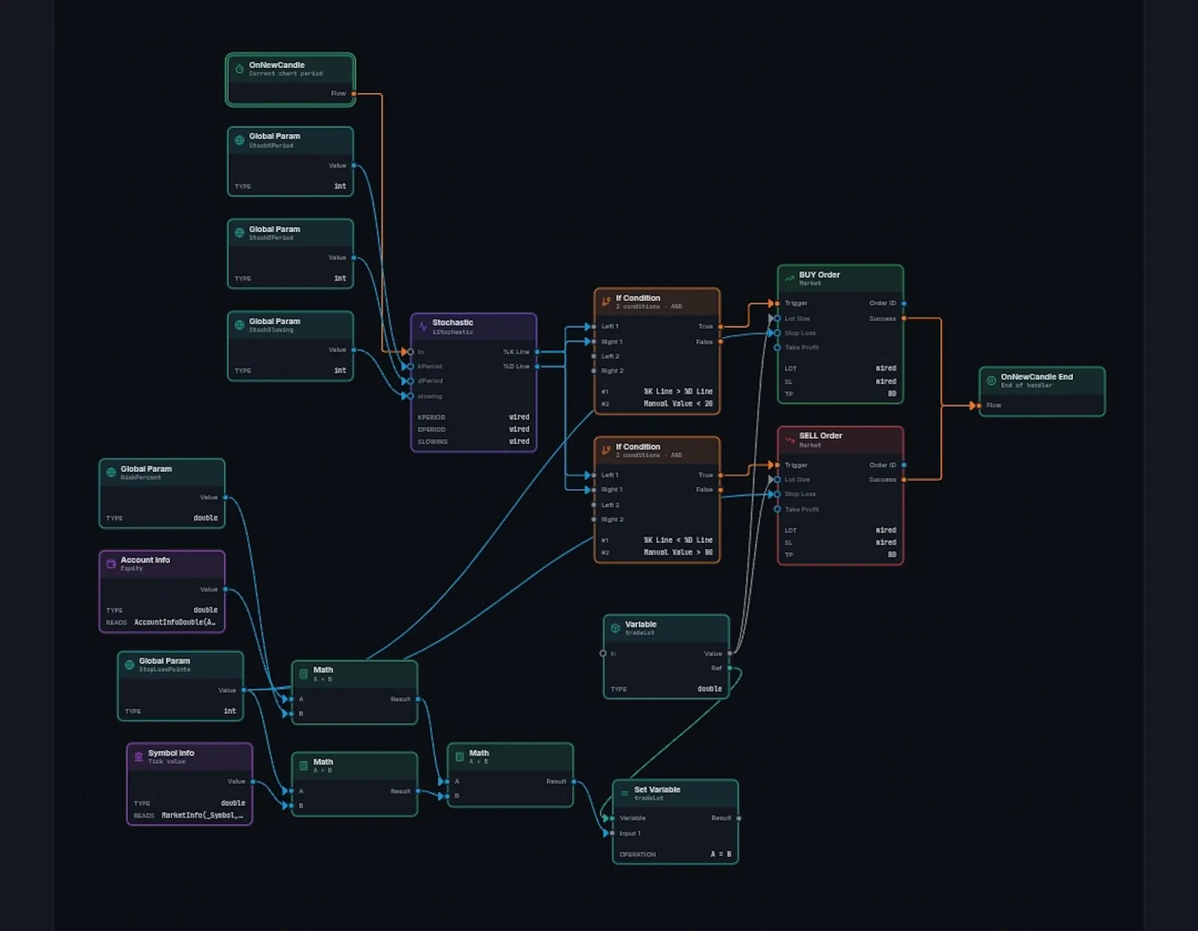
Task: Click the Account Info wallet icon
Action: (111, 563)
